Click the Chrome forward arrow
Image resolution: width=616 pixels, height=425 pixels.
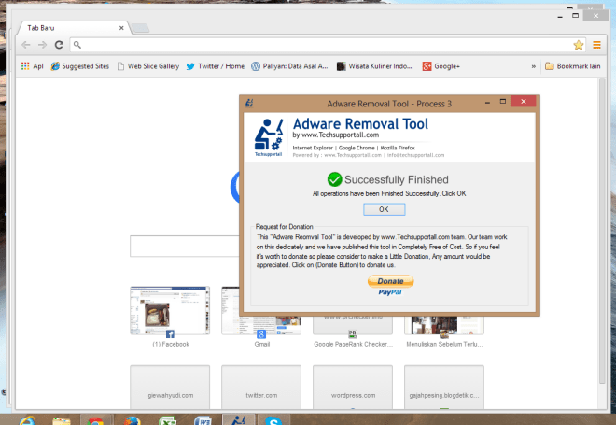click(x=42, y=45)
